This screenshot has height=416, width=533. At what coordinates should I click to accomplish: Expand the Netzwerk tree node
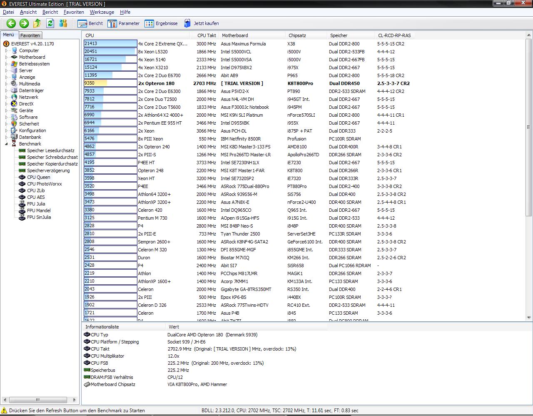click(x=6, y=97)
